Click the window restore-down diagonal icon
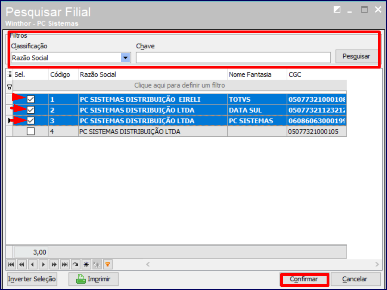The image size is (387, 290). click(x=337, y=10)
